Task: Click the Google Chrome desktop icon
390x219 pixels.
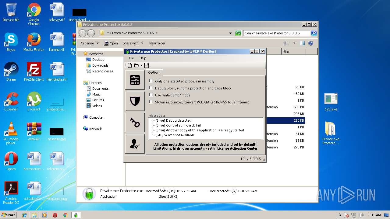Action: coord(34,14)
